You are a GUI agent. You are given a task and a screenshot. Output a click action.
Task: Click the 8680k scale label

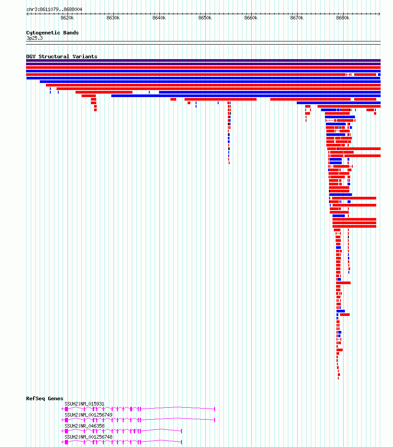(x=343, y=18)
